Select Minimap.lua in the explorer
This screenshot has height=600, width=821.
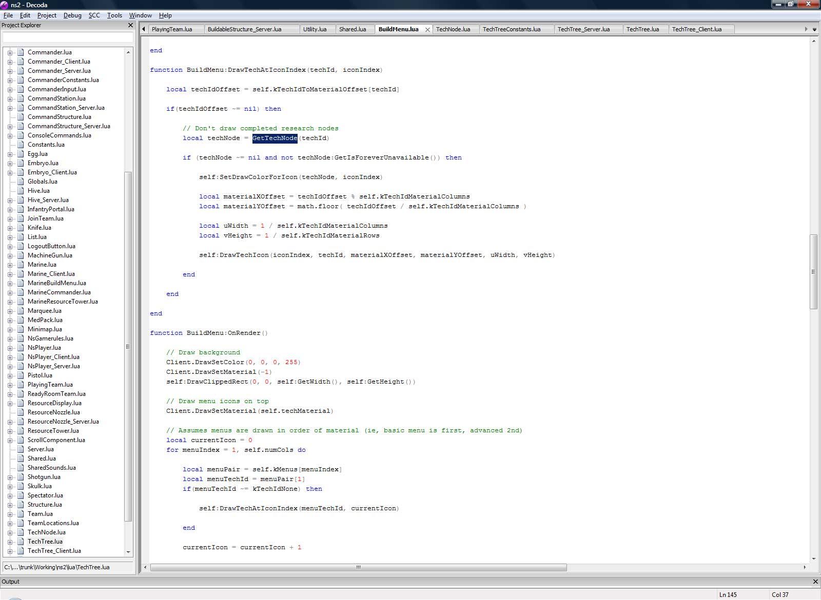[x=45, y=329]
